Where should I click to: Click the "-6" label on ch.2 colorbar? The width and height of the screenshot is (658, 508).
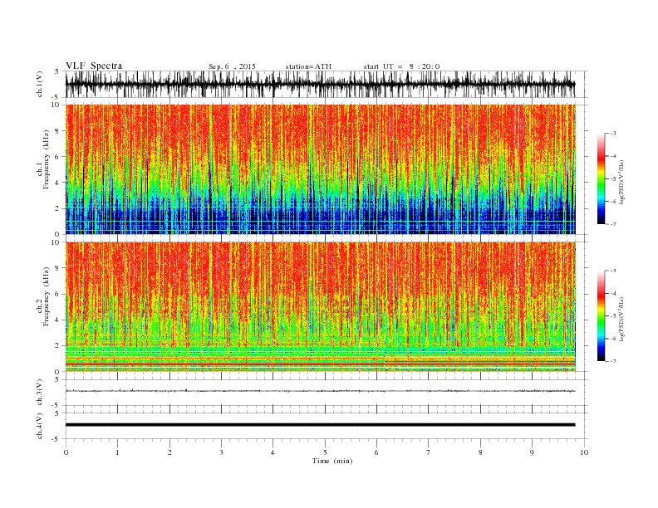tap(613, 339)
